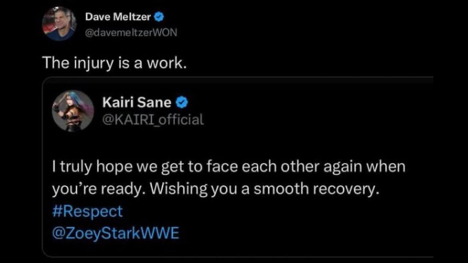The image size is (468, 263).
Task: Open Kairi Sane's profile avatar
Action: point(73,110)
